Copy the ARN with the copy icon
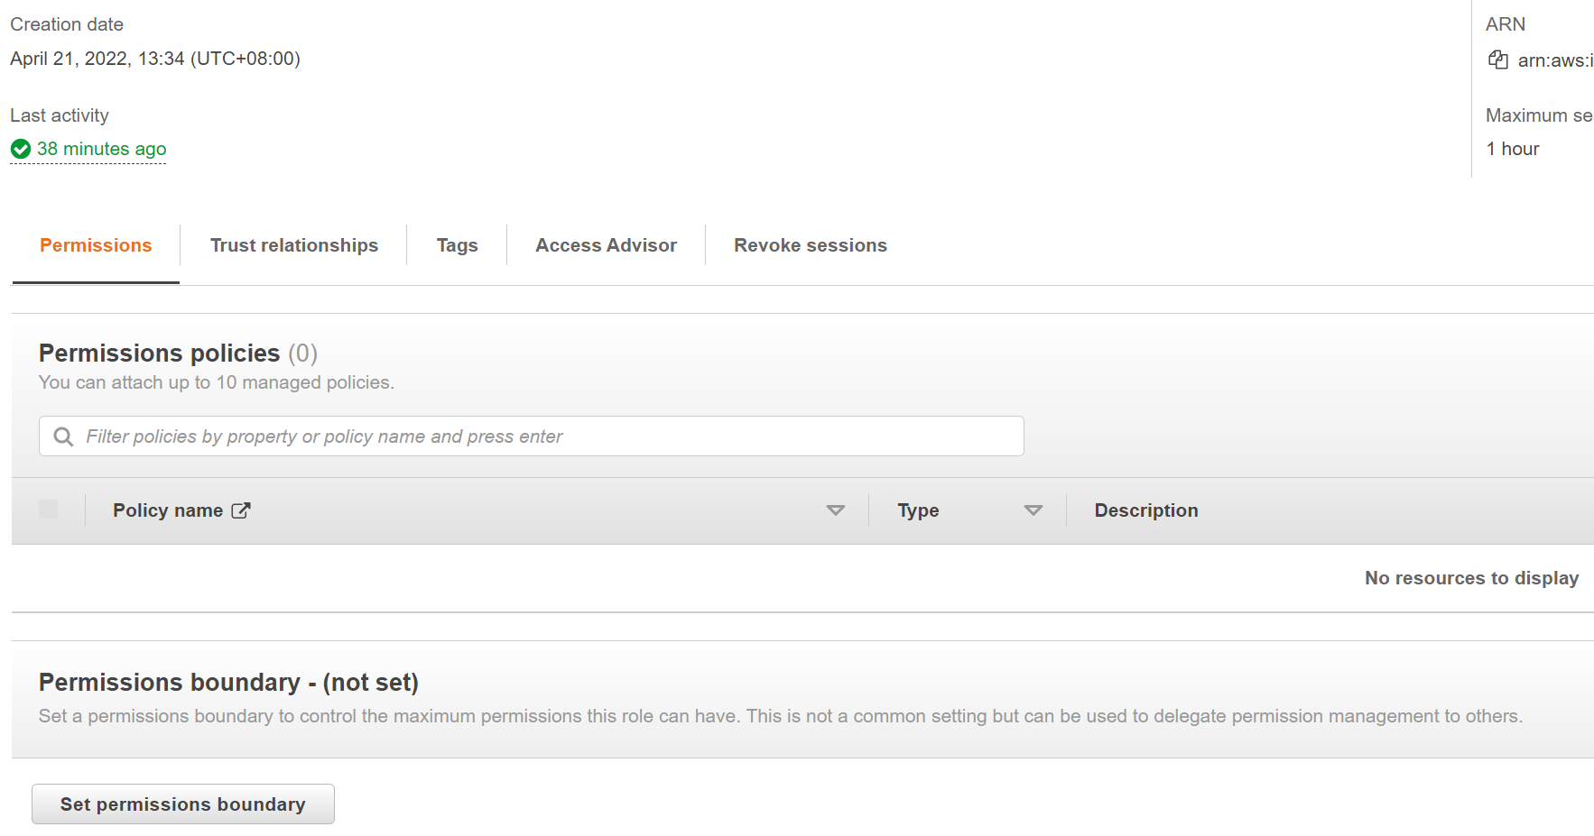This screenshot has width=1594, height=836. (1498, 60)
